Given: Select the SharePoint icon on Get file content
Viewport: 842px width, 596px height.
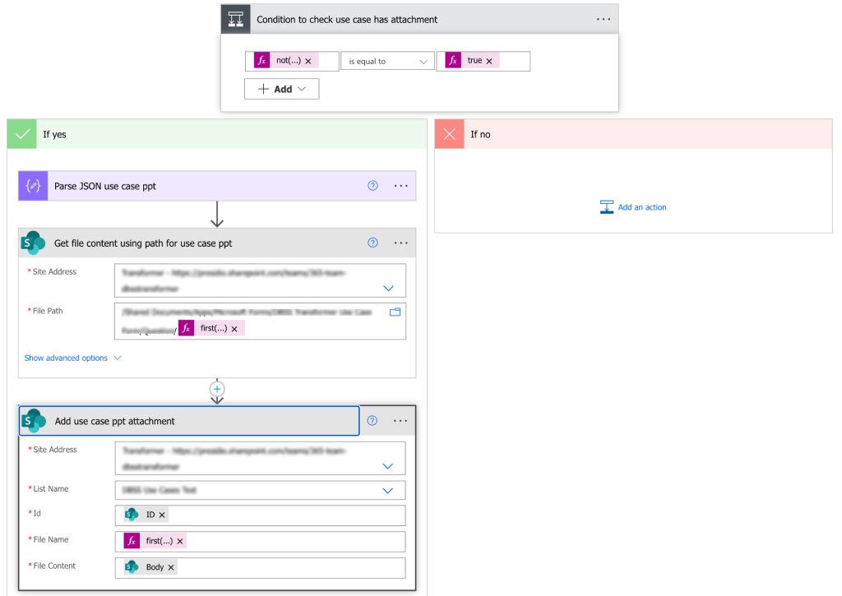Looking at the screenshot, I should tap(33, 243).
